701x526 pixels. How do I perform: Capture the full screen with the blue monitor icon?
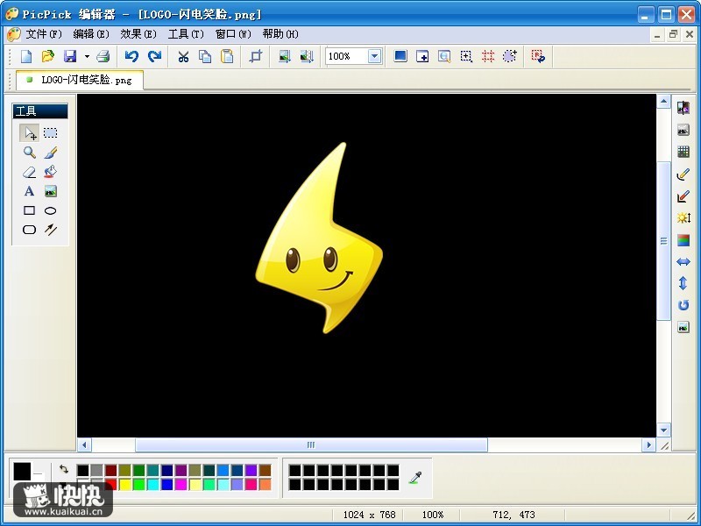[x=400, y=56]
